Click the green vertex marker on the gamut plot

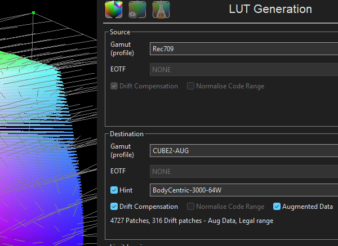point(34,12)
